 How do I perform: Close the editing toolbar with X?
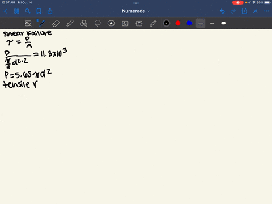tap(256, 11)
